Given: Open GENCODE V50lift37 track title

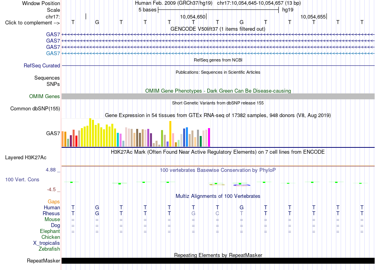Looking at the screenshot, I should click(218, 29).
